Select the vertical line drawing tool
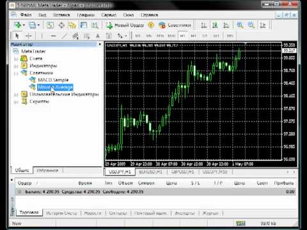This screenshot has height=230, width=307. pyautogui.click(x=42, y=36)
